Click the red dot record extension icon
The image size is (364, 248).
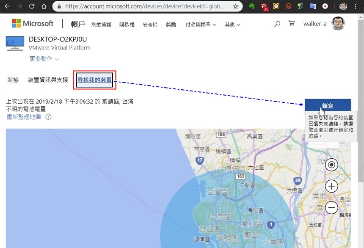(325, 6)
